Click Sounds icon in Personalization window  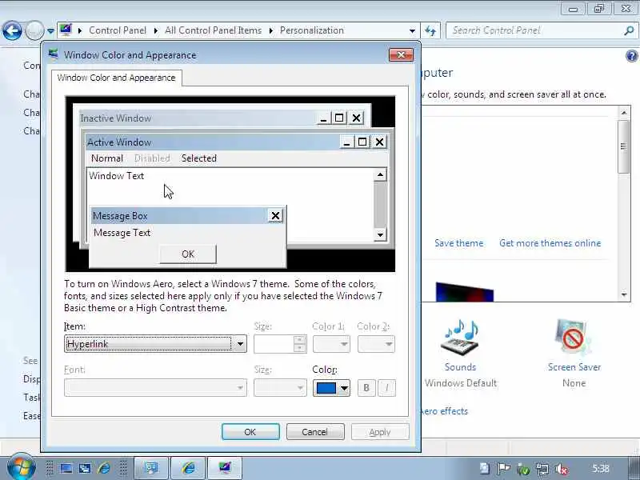461,338
